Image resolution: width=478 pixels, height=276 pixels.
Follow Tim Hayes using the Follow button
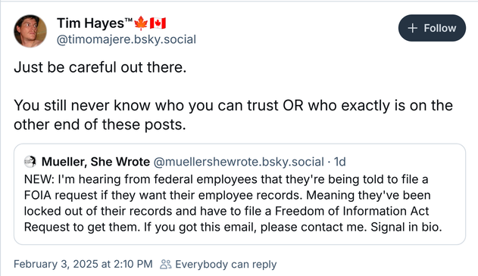point(432,28)
